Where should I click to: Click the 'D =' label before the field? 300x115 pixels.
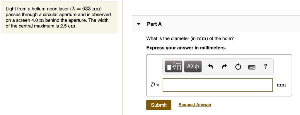[x=155, y=85]
